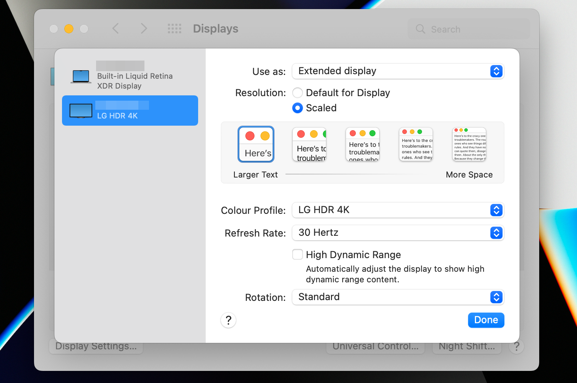The width and height of the screenshot is (577, 383).
Task: Select the Default for Display radio button
Action: 298,93
